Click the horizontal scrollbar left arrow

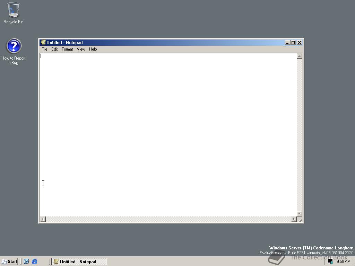(43, 219)
